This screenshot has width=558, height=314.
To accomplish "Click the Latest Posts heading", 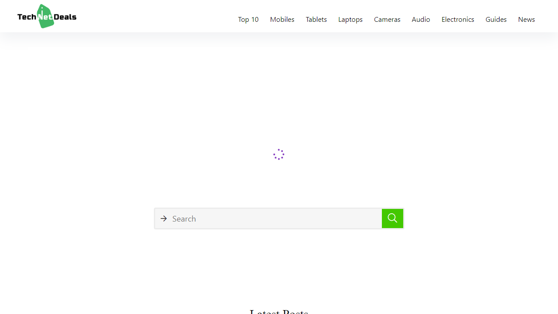I will coord(279,311).
